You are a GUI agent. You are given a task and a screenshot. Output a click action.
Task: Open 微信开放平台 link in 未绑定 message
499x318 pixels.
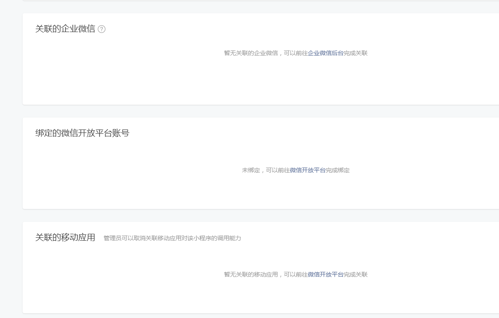pyautogui.click(x=308, y=170)
